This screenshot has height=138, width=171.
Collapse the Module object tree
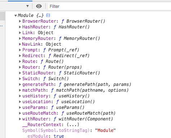[15, 15]
